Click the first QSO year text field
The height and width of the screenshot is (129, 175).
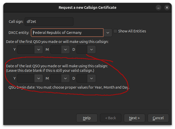tap(26, 49)
